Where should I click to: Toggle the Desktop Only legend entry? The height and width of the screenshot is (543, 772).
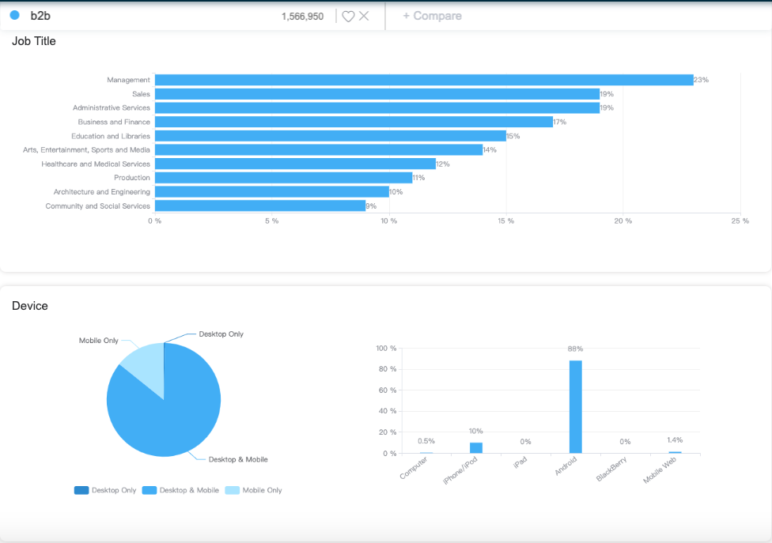[x=105, y=490]
